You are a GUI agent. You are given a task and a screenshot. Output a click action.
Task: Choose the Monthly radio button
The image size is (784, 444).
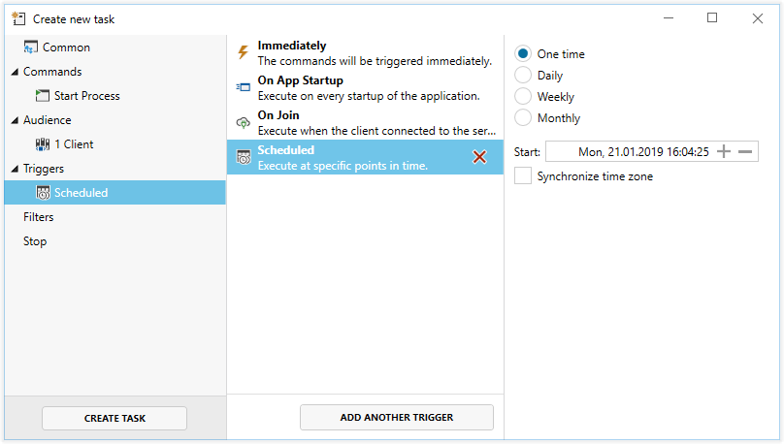(523, 118)
